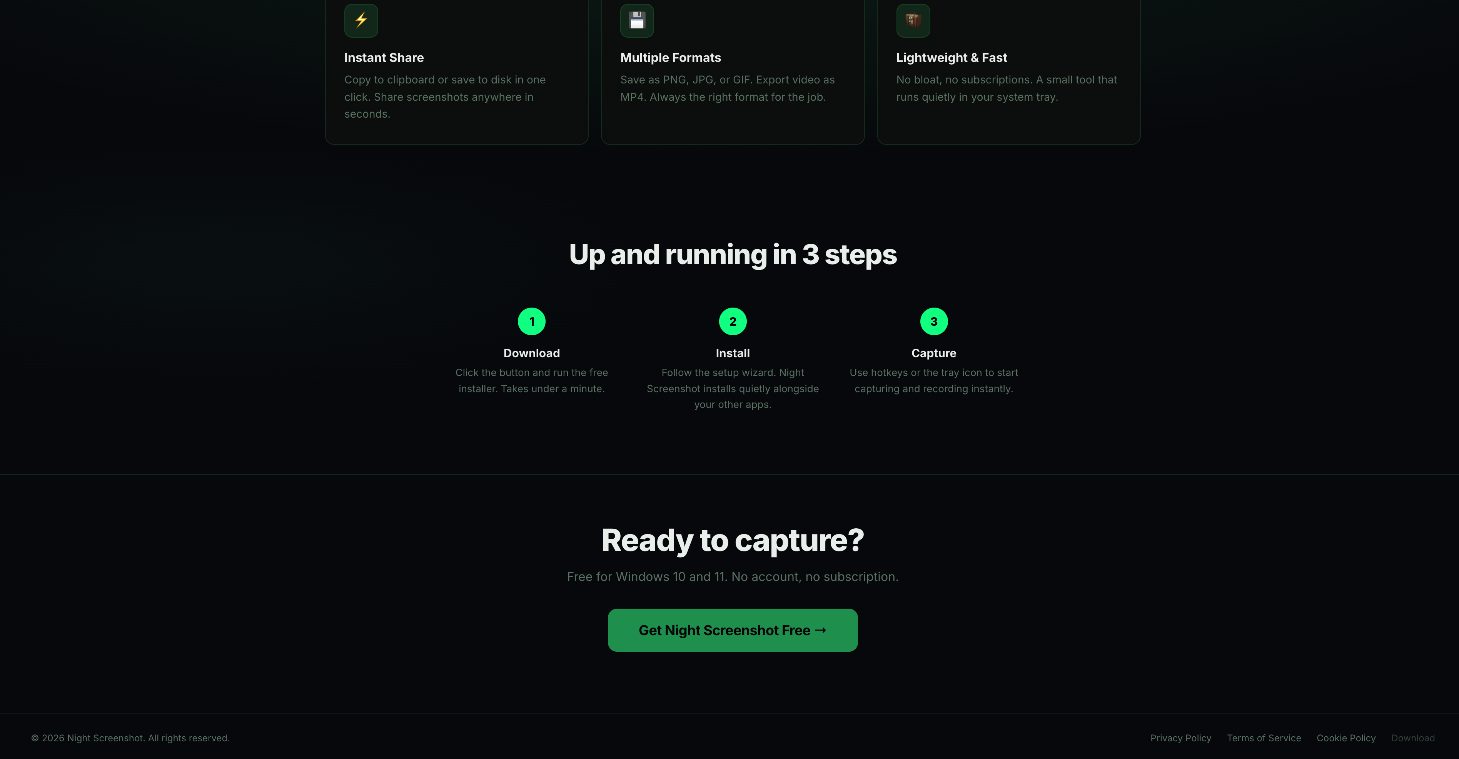Click 'Use hotkeys or the tray icon' description

tap(933, 380)
